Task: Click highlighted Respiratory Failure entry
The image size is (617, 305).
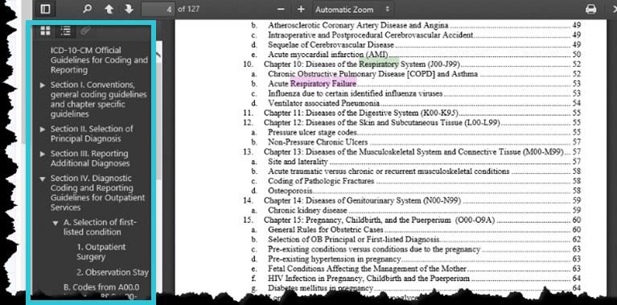Action: (323, 84)
